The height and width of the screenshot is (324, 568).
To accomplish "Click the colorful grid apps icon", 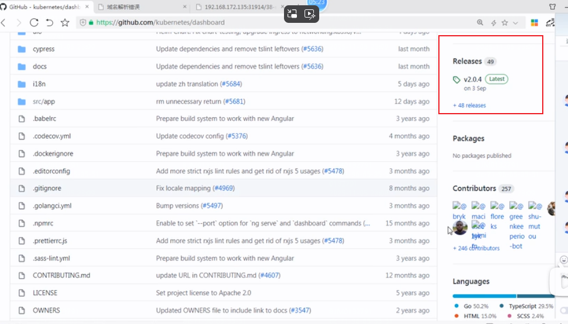I will pos(535,22).
